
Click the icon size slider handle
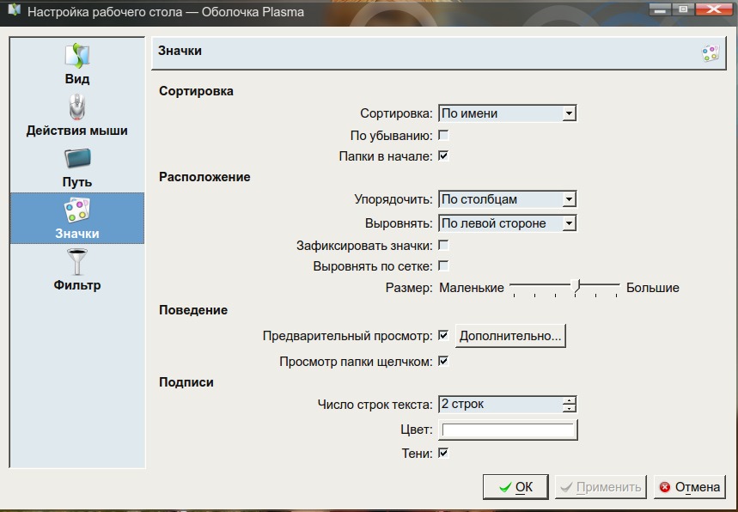(576, 286)
